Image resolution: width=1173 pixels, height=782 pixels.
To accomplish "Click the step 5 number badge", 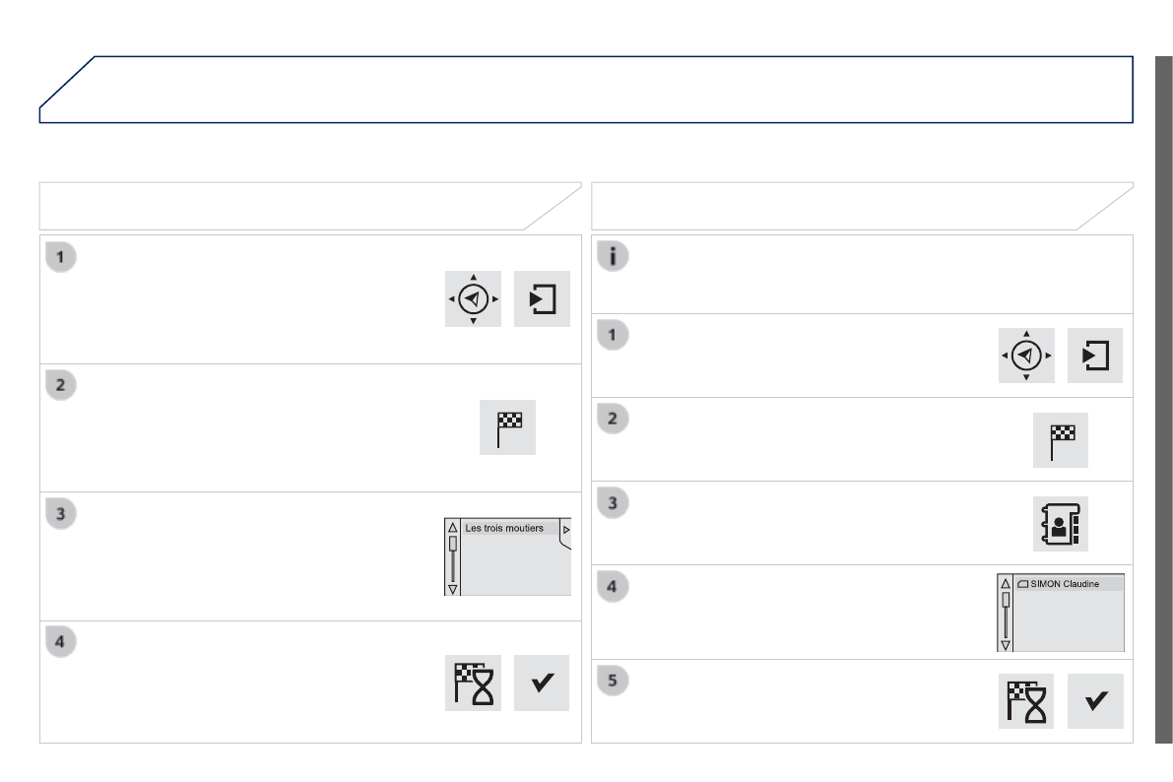I will 614,681.
